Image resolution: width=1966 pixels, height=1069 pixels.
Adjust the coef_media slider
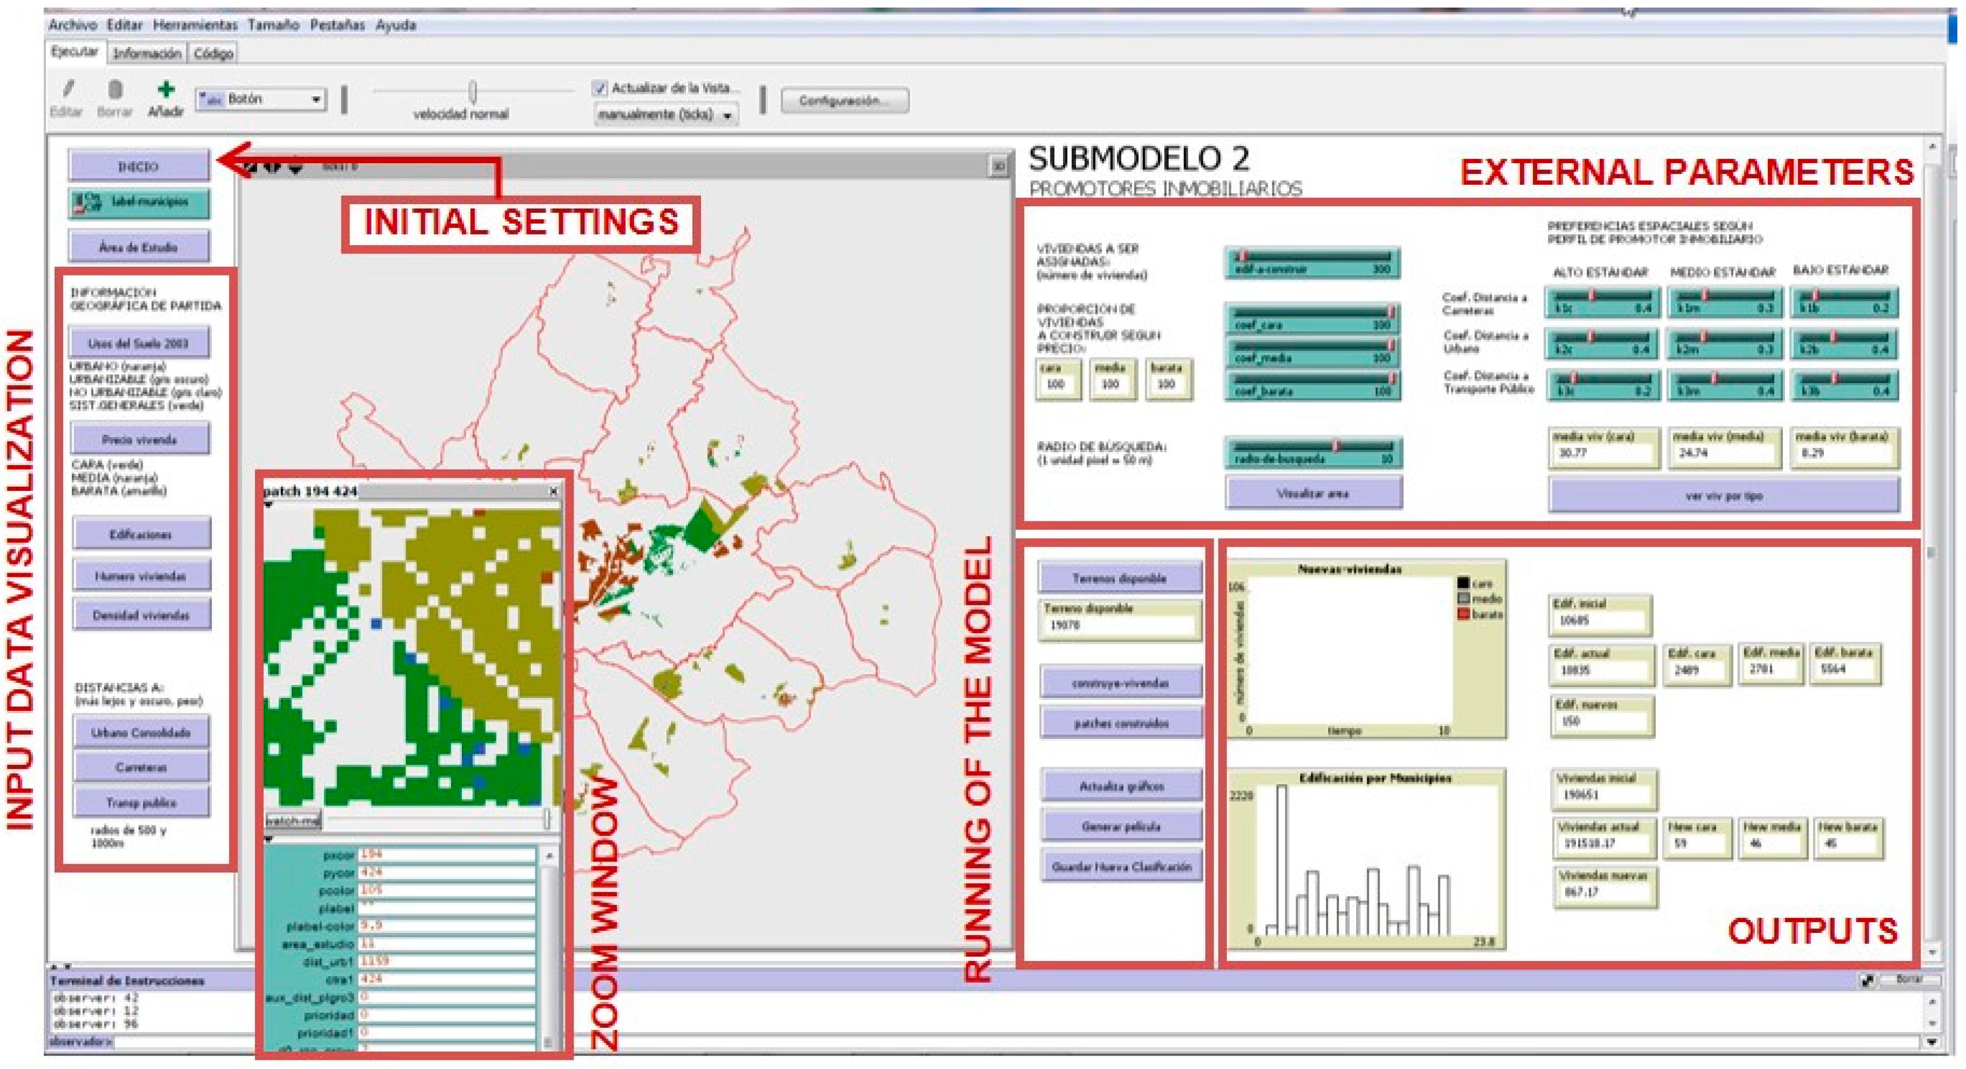1312,352
